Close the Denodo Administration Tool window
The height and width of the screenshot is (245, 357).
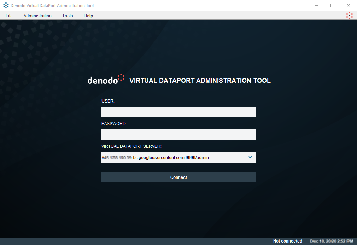point(349,5)
